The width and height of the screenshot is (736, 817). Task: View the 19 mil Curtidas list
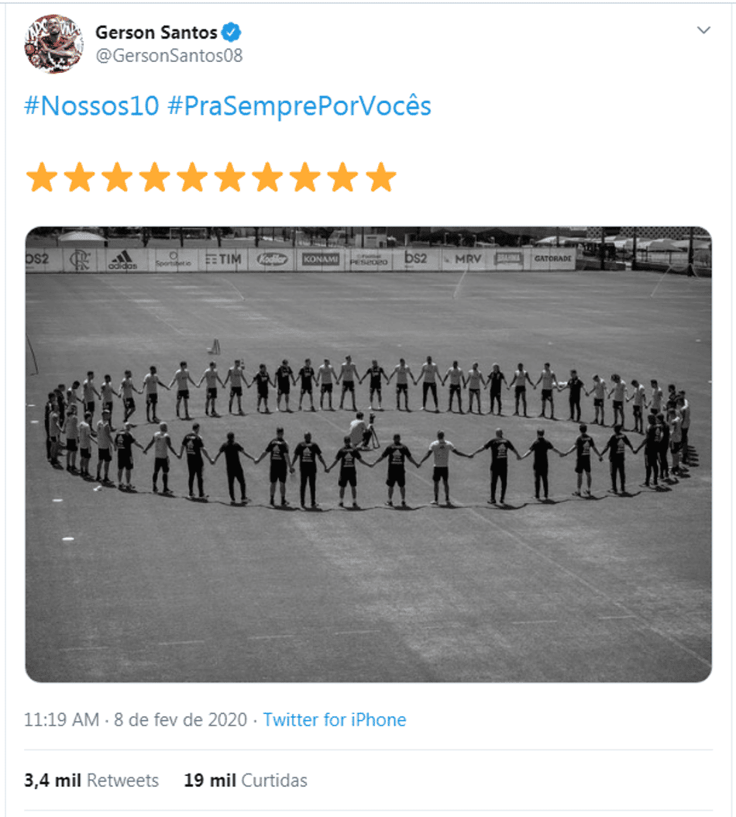pyautogui.click(x=246, y=780)
